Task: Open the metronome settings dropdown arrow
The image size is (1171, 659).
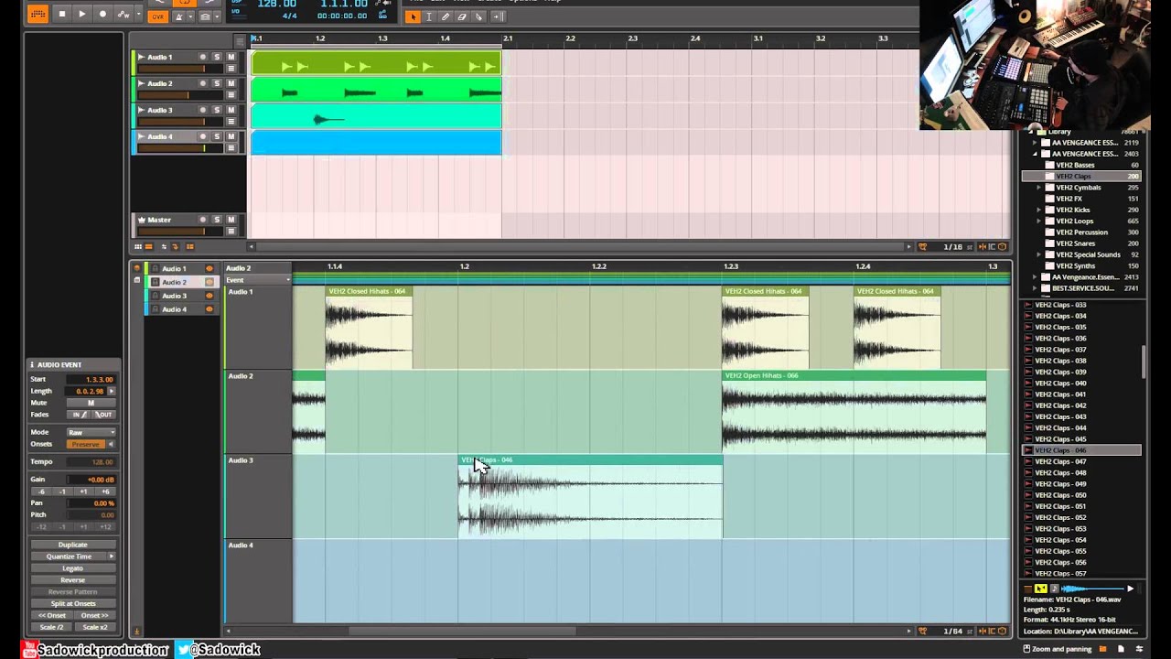Action: pos(191,16)
